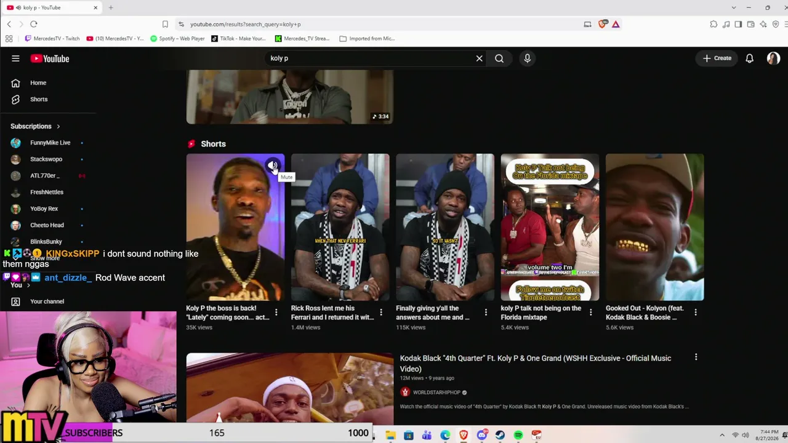Open the YouTube guide hamburger menu

click(15, 58)
